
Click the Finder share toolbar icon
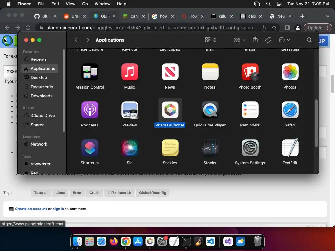(255, 40)
